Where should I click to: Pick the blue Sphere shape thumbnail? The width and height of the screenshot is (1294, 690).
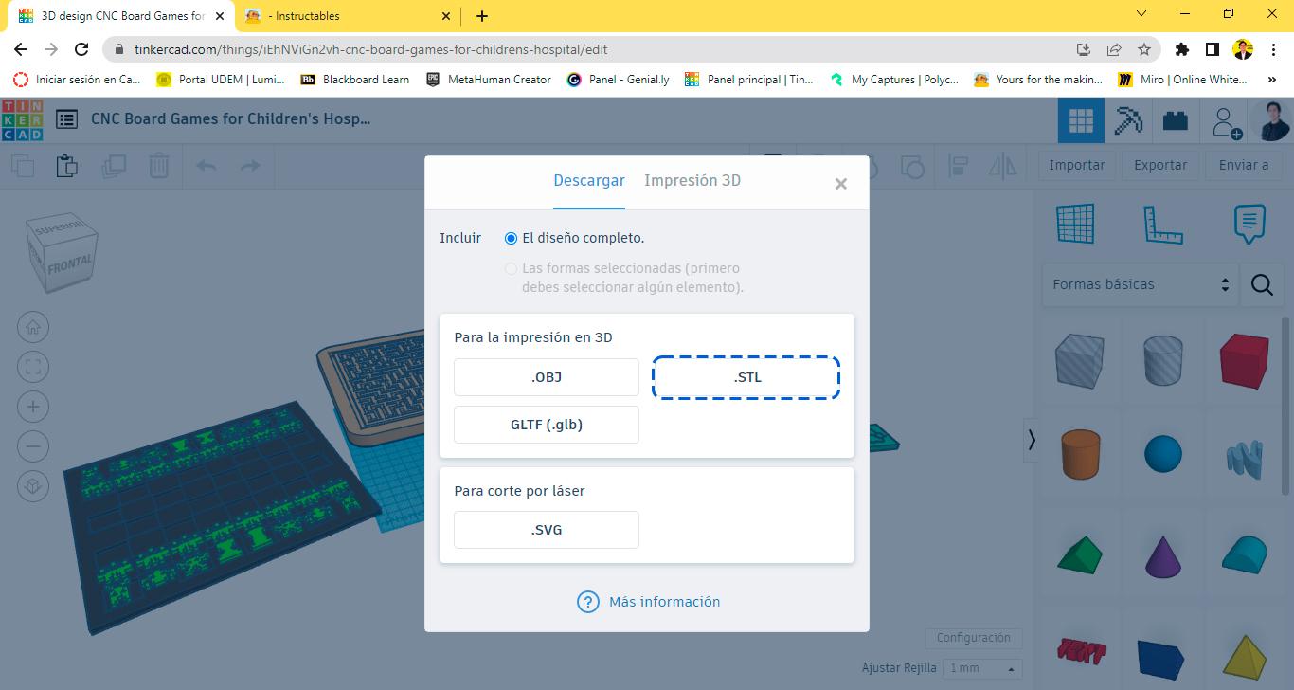[1162, 454]
